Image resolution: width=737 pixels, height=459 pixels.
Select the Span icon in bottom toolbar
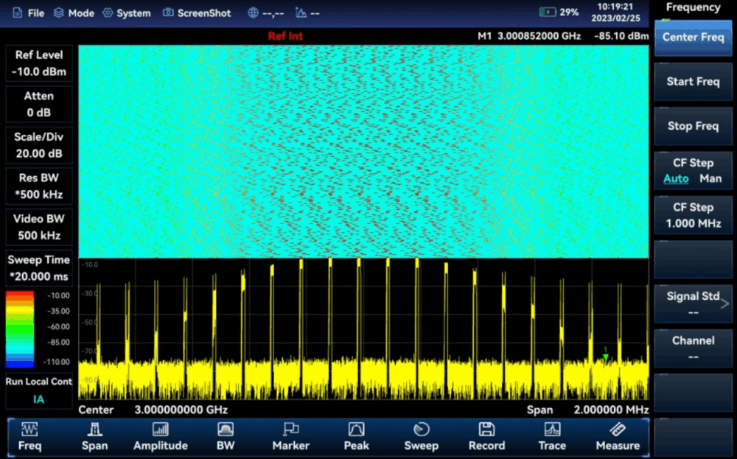[x=94, y=430]
